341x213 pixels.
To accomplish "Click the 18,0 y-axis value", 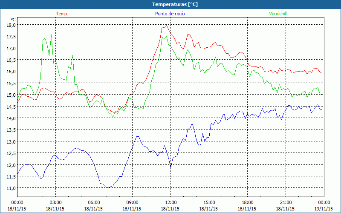I will click(x=11, y=25).
